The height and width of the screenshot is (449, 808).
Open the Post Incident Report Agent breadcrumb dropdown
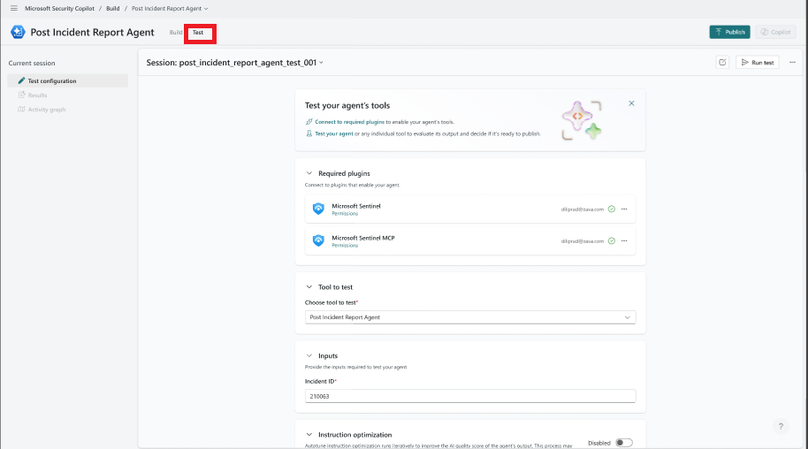point(206,9)
